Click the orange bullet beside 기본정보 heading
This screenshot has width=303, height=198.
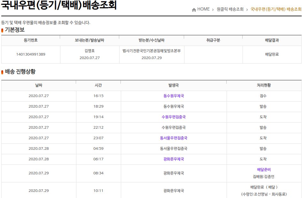coord(2,30)
